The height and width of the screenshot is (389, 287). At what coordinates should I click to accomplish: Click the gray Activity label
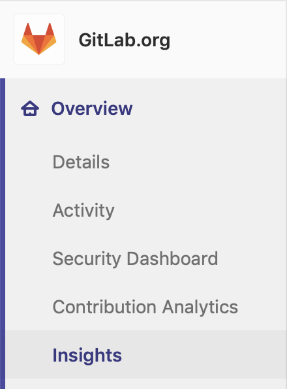83,211
